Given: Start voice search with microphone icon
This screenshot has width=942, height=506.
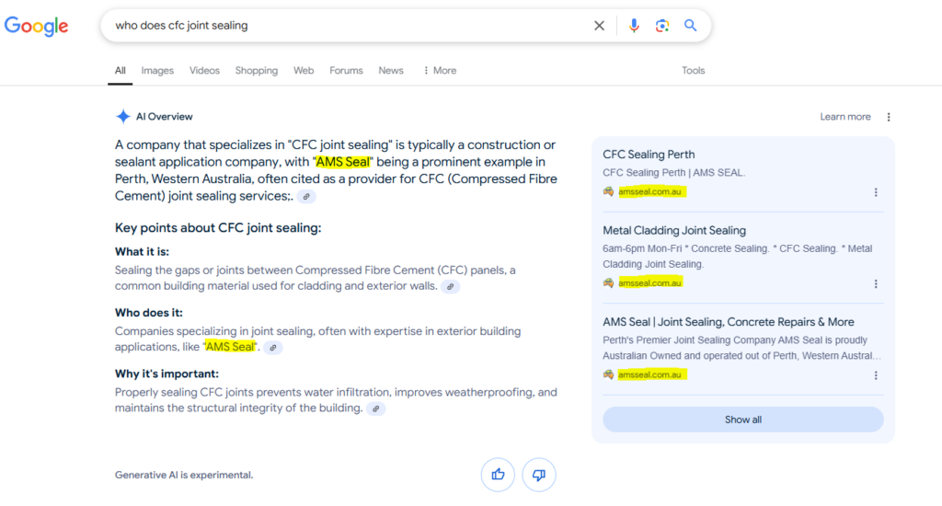Looking at the screenshot, I should tap(634, 25).
